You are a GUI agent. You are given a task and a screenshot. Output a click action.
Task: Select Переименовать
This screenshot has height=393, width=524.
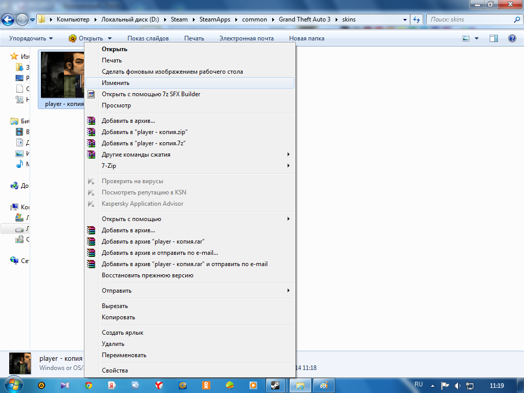pyautogui.click(x=189, y=355)
